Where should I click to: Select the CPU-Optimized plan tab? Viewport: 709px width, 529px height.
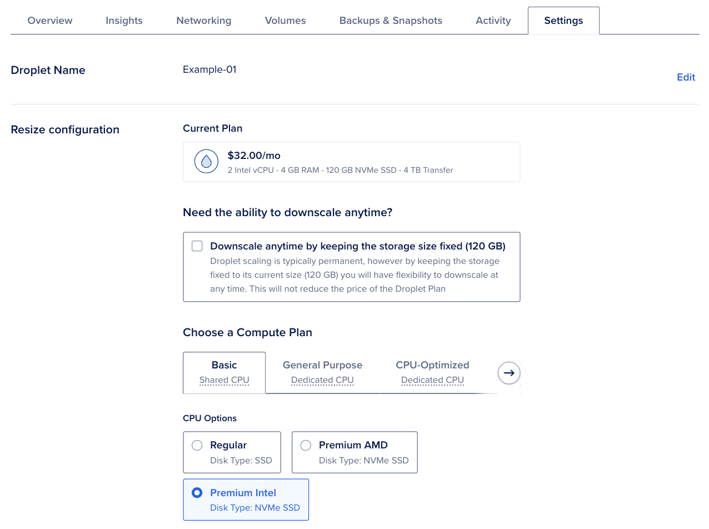(432, 372)
